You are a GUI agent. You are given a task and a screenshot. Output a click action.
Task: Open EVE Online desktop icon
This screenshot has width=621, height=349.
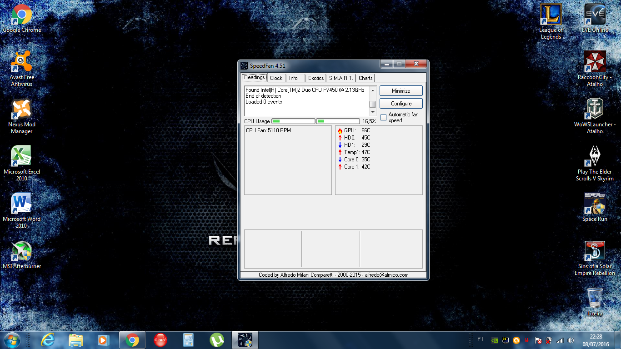[595, 18]
